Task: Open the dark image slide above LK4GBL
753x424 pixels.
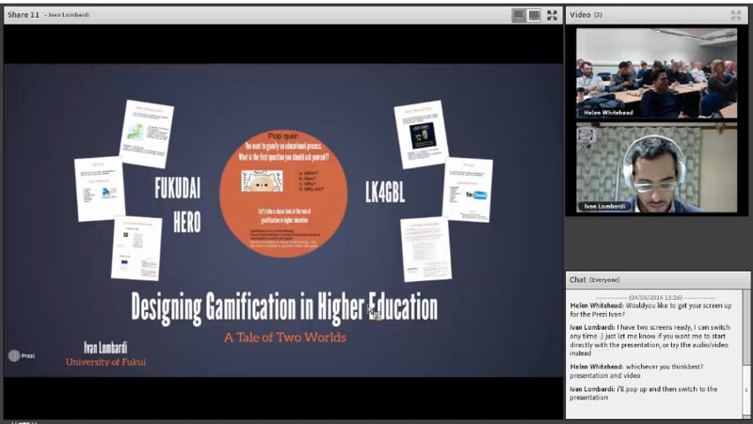Action: click(x=421, y=134)
